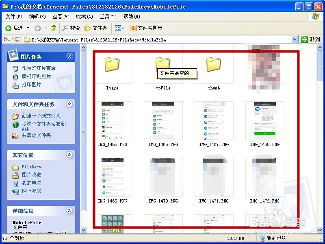Open the IMG_1467.PNG thumbnail
Image resolution: width=325 pixels, height=244 pixels.
tap(213, 121)
